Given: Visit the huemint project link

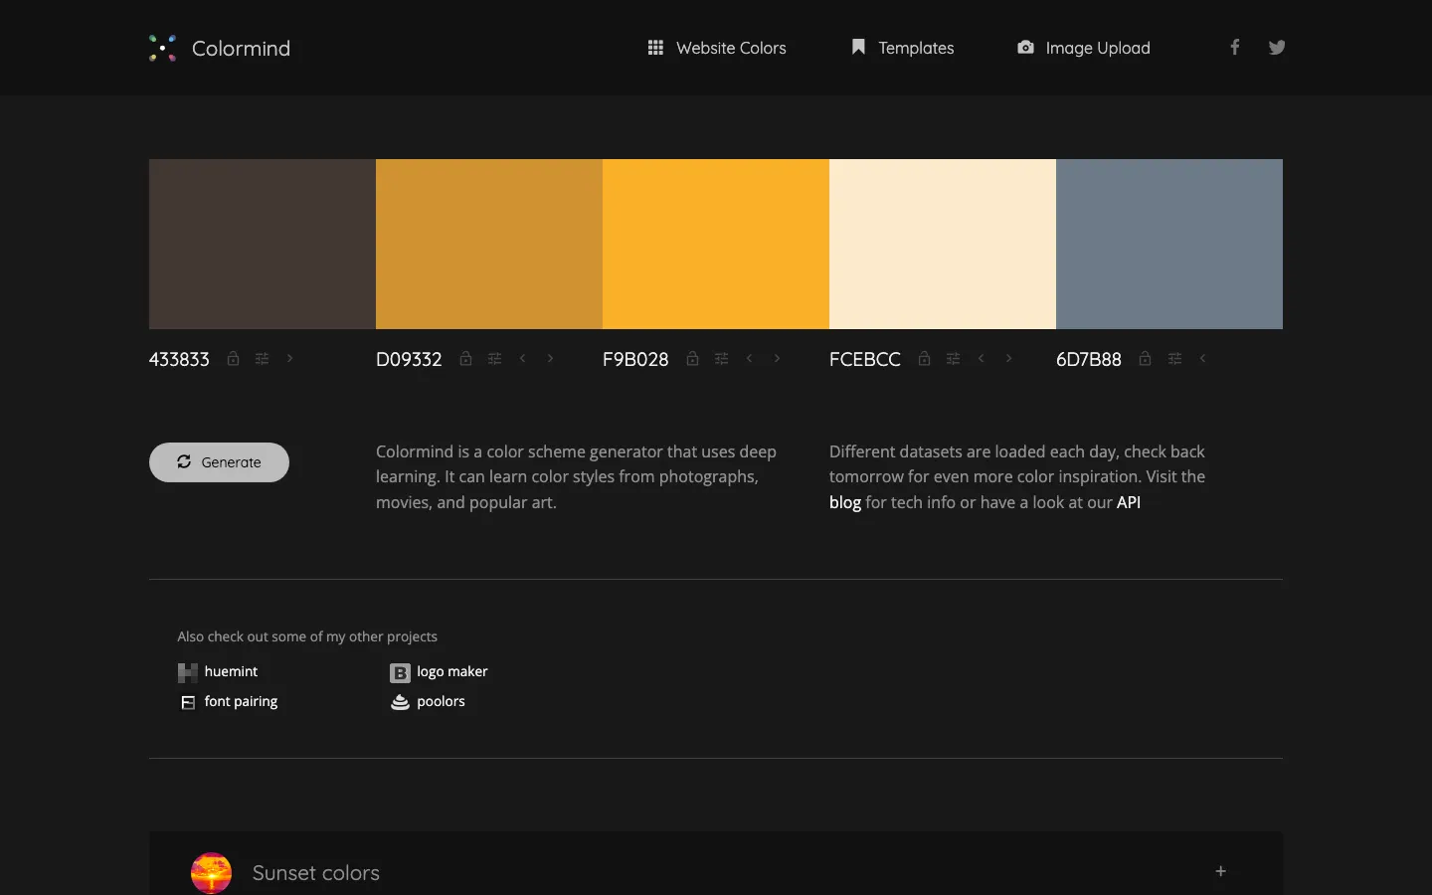Looking at the screenshot, I should [230, 672].
